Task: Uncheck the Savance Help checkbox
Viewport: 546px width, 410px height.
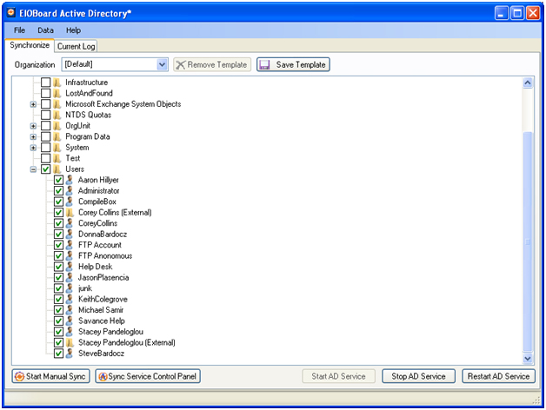Action: pos(58,321)
